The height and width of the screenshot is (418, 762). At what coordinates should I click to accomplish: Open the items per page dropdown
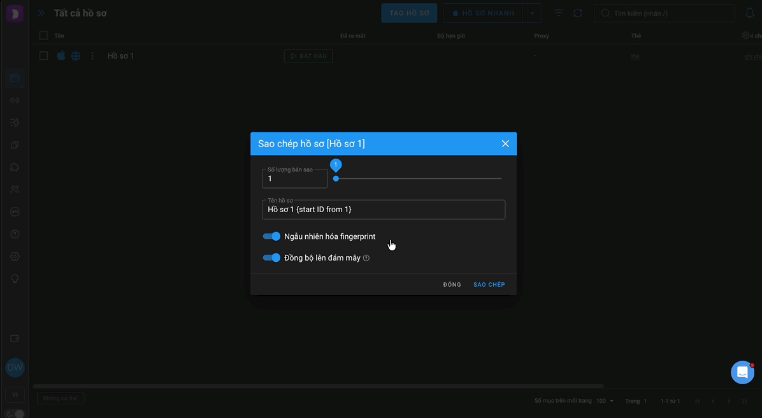click(x=605, y=401)
